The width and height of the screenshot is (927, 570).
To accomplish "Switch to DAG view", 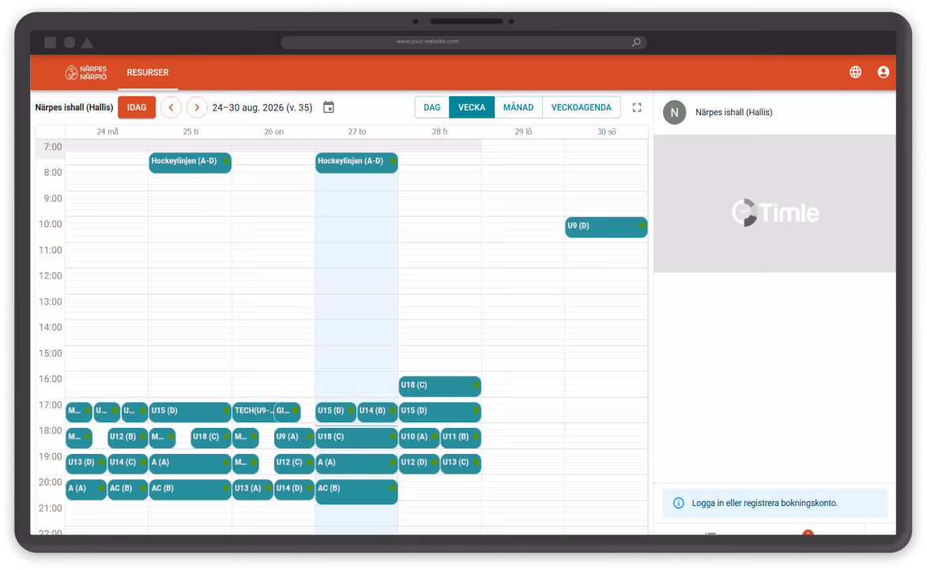I will pyautogui.click(x=432, y=107).
